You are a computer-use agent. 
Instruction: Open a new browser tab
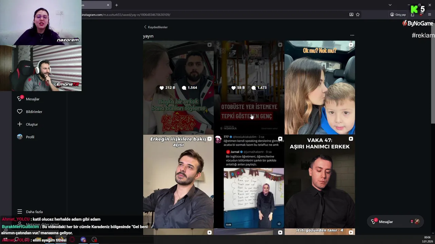(x=117, y=5)
